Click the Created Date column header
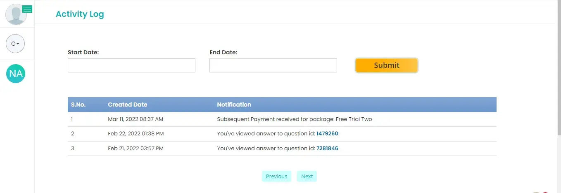 (x=127, y=105)
